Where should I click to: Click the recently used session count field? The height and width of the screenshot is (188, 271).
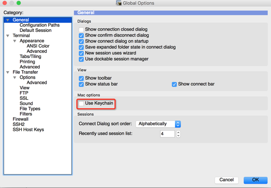[x=167, y=134]
